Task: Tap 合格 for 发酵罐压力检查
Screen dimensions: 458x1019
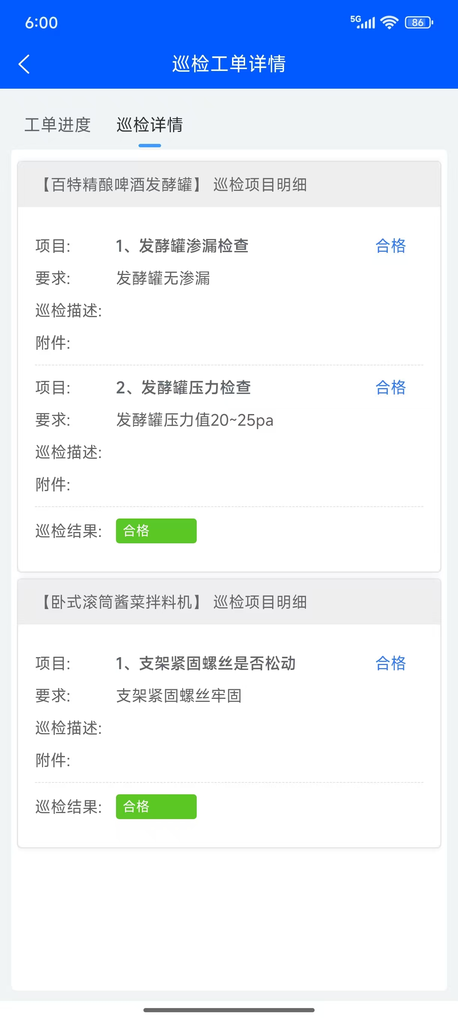Action: pyautogui.click(x=390, y=387)
